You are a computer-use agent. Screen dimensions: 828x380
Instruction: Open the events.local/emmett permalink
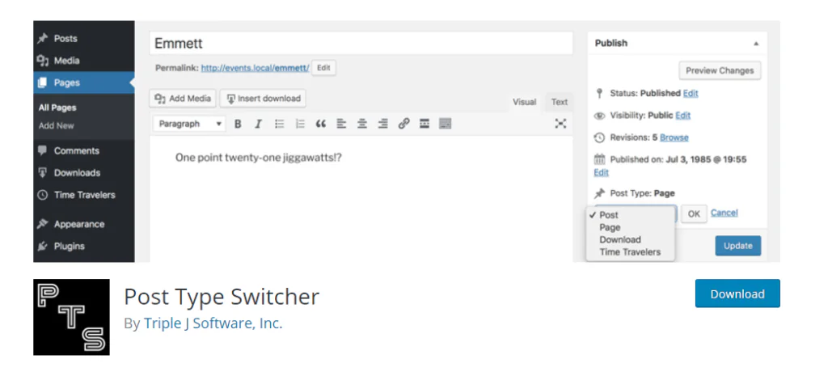coord(255,68)
